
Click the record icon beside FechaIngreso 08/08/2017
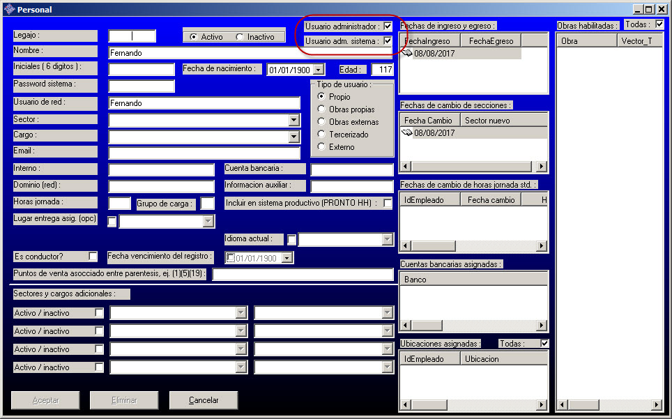pyautogui.click(x=406, y=53)
